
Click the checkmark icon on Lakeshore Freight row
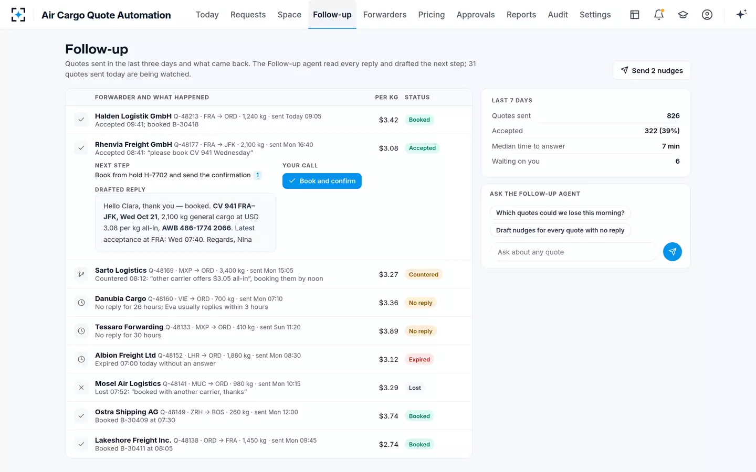tap(81, 444)
